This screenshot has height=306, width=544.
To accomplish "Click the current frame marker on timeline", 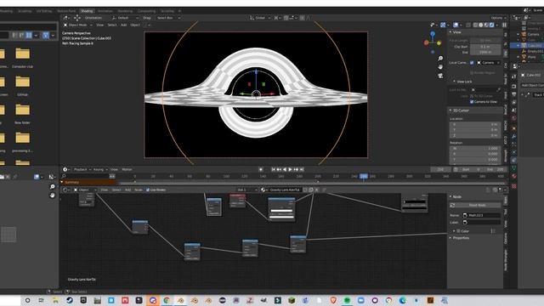I will point(363,176).
